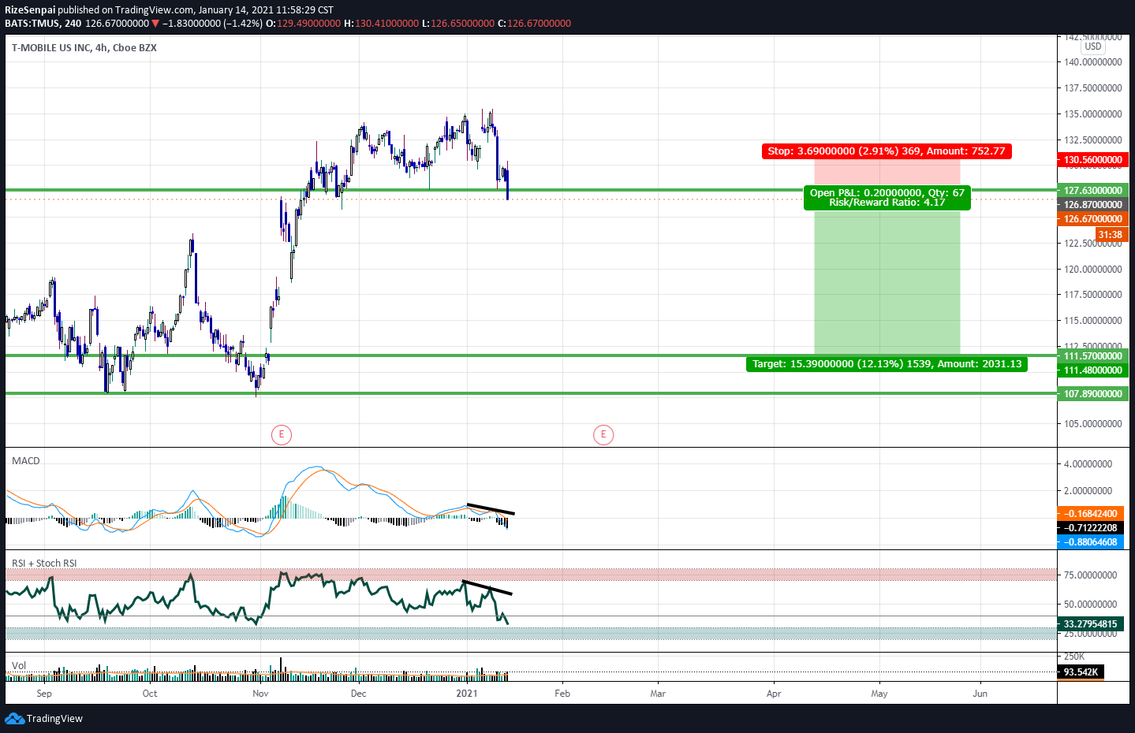
Task: Select the green Target 15.39 label
Action: (887, 364)
